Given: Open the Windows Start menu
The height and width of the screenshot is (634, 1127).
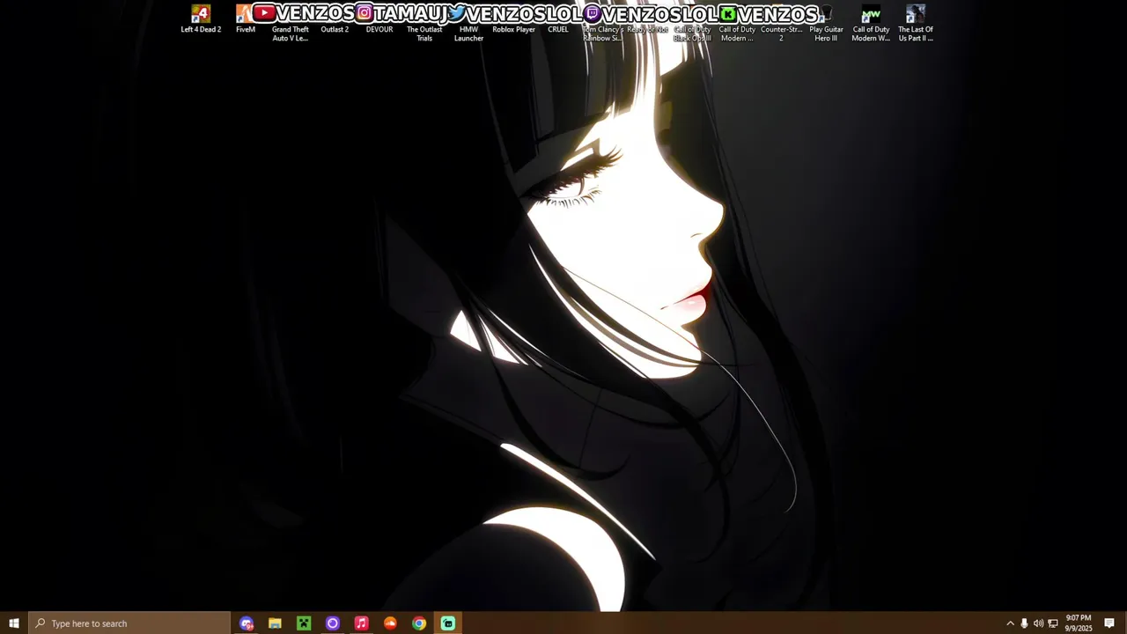Looking at the screenshot, I should [14, 623].
